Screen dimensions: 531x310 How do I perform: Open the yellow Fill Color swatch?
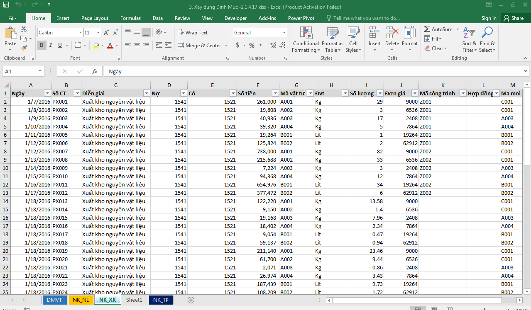[x=96, y=45]
